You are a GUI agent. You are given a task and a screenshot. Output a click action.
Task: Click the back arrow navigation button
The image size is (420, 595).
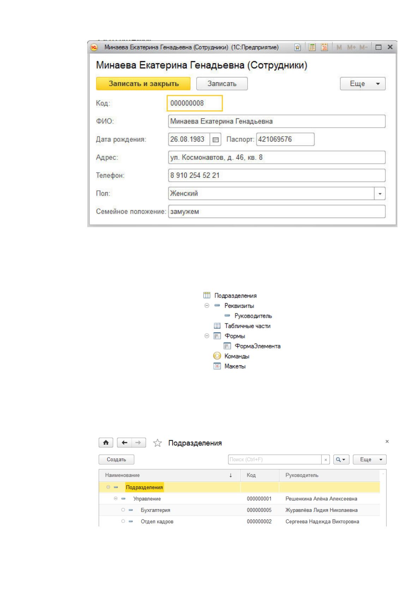(x=124, y=443)
